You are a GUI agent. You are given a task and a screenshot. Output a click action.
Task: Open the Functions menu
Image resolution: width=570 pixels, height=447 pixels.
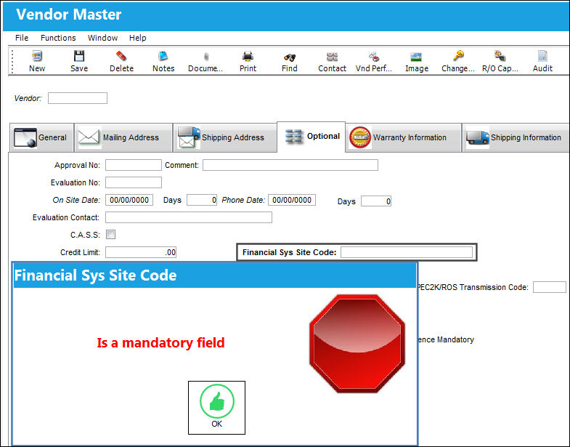[58, 38]
